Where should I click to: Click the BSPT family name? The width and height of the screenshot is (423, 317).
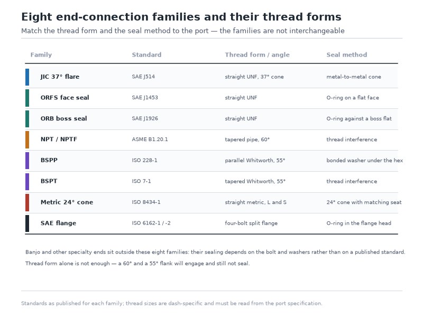(x=49, y=181)
